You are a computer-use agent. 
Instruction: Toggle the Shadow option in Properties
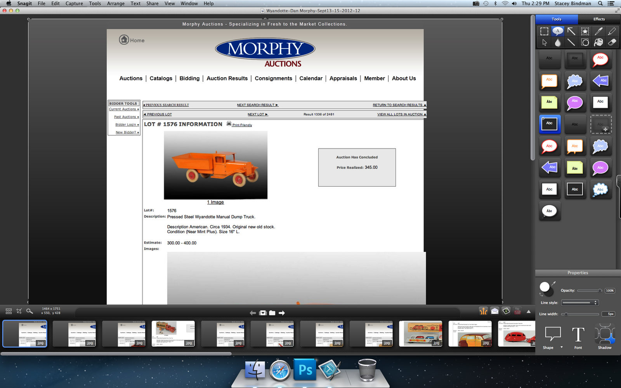tap(605, 336)
